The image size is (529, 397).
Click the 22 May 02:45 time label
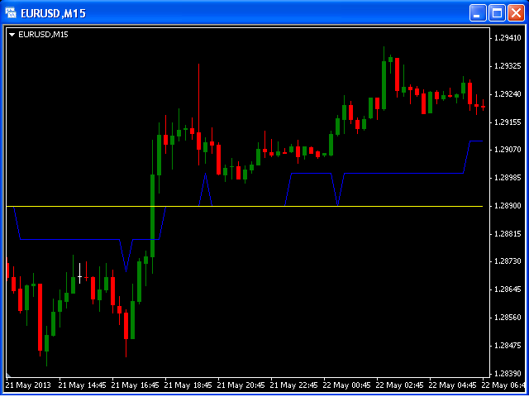coord(400,385)
